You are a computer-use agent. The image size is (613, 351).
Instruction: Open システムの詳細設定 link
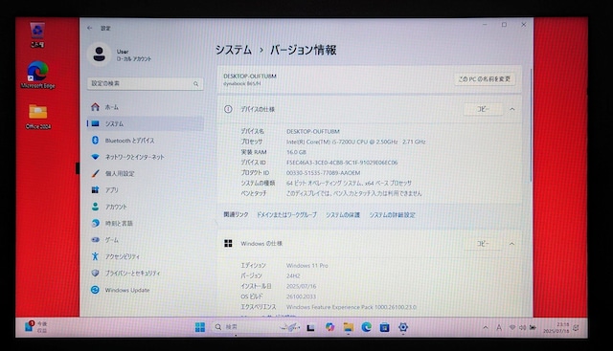392,215
